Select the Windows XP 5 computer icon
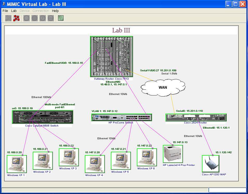Image resolution: width=248 pixels, height=194 pixels. click(121, 161)
